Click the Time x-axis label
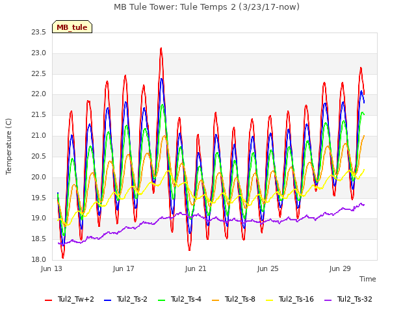 [368, 279]
